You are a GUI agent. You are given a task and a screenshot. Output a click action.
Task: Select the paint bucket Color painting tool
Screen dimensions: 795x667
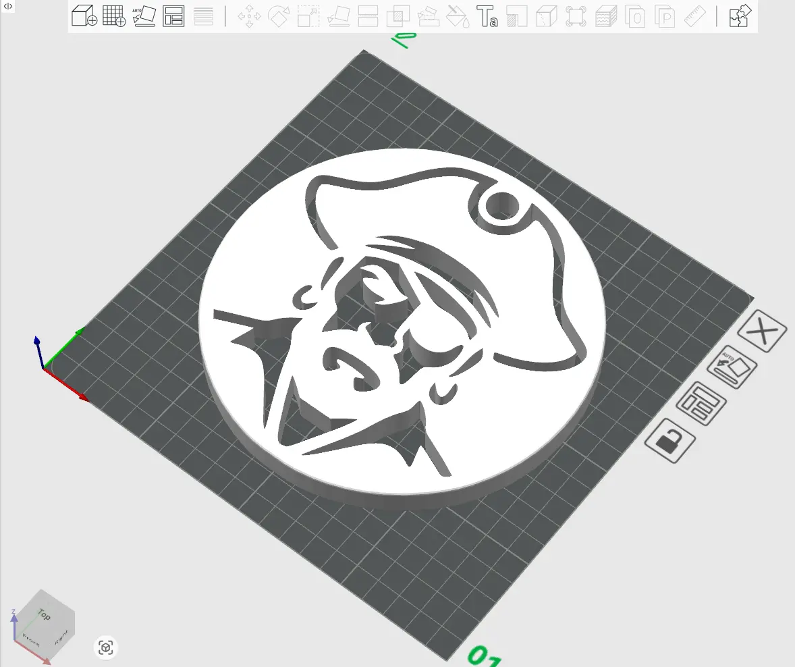pyautogui.click(x=458, y=16)
